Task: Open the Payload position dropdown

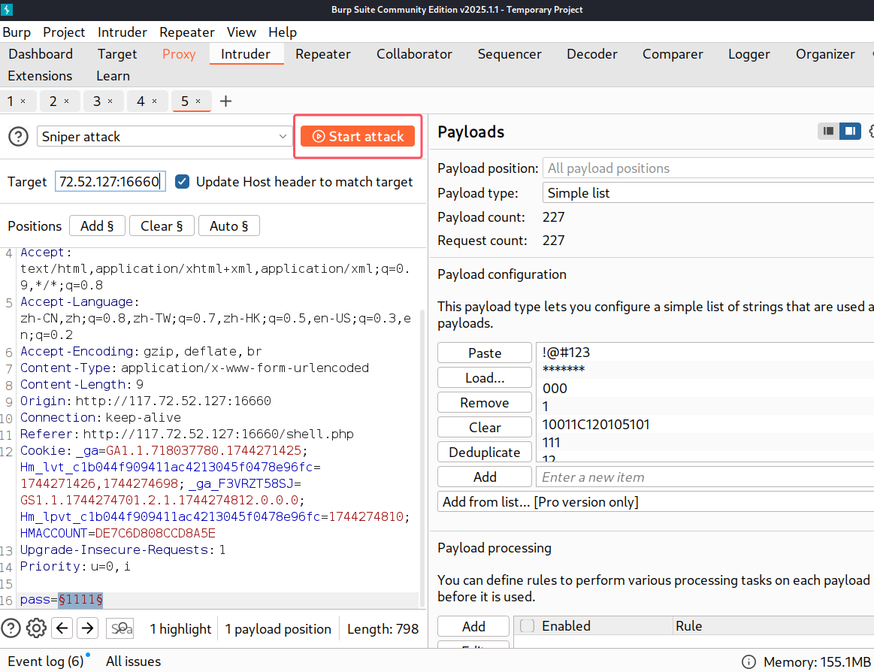Action: [x=708, y=168]
